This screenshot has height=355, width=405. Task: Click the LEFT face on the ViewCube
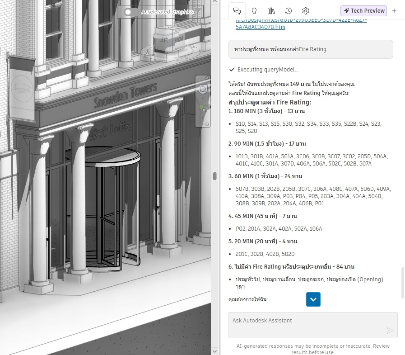click(163, 39)
